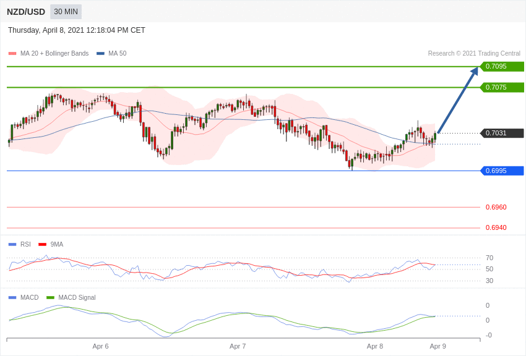Screen dimensions: 526x356
Task: Click the green MACD Signal legend swatch
Action: [x=50, y=298]
